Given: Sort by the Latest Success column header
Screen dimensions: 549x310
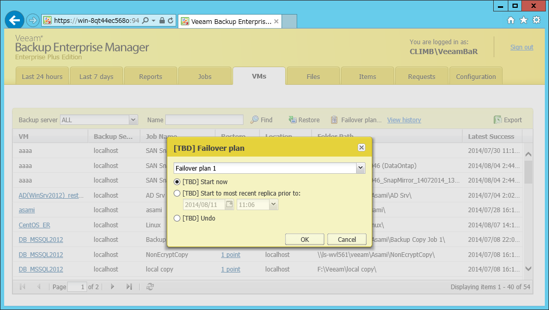Looking at the screenshot, I should point(492,137).
